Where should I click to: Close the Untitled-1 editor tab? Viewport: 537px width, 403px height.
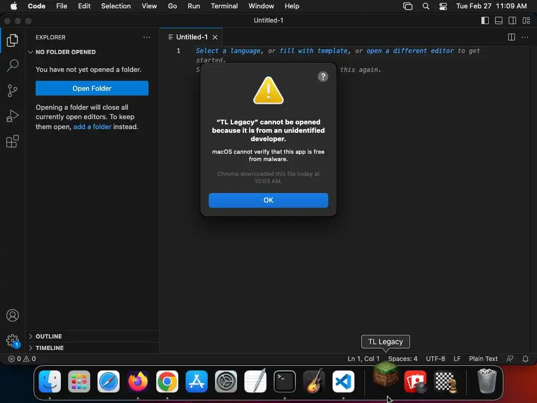pyautogui.click(x=215, y=37)
